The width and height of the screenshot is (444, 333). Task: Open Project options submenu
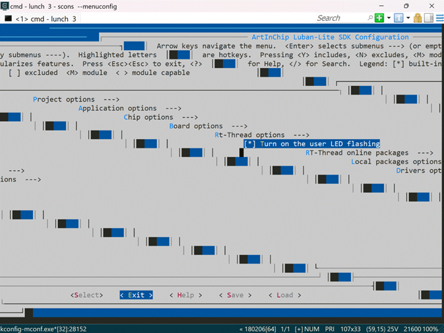click(x=76, y=99)
